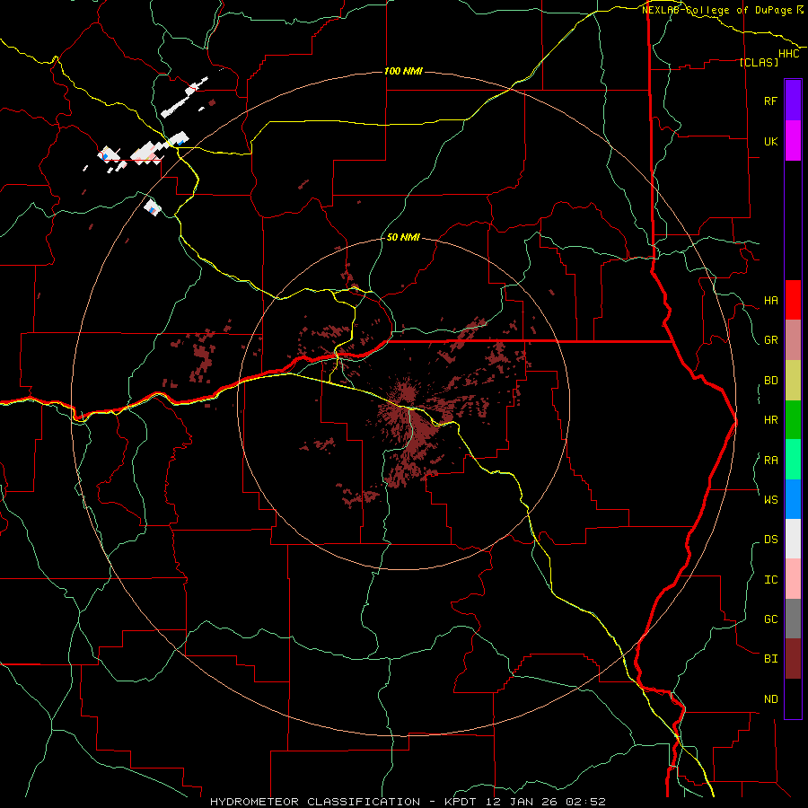Click the RA legend label
808x808 pixels.
click(x=770, y=461)
